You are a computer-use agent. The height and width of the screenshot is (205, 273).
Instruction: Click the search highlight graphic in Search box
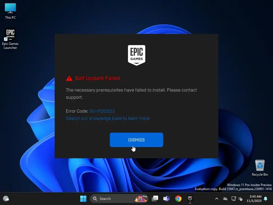[x=141, y=199]
